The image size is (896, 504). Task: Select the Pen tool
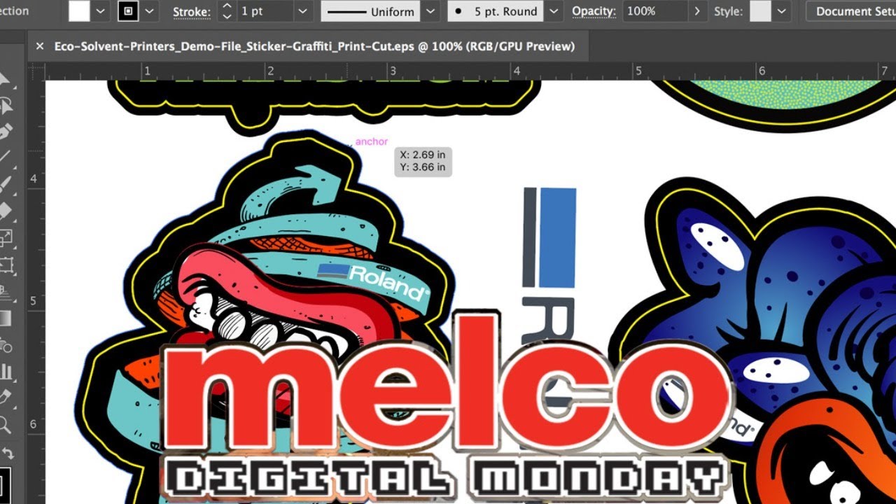(x=6, y=132)
